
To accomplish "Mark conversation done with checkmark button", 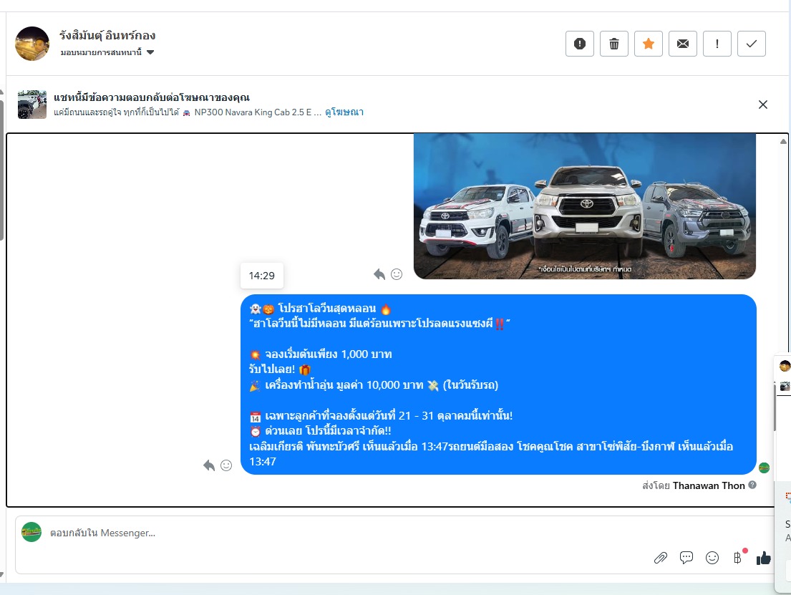I will click(x=751, y=44).
